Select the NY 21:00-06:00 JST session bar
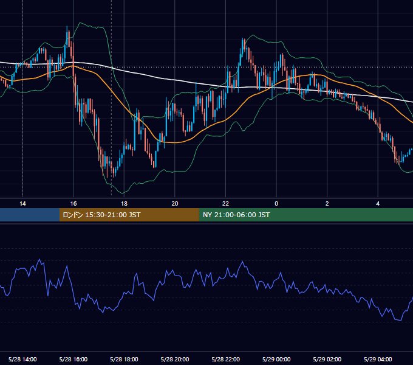 pos(305,215)
